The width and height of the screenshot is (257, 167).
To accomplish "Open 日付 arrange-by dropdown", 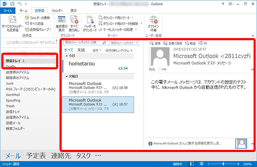I will click(97, 51).
